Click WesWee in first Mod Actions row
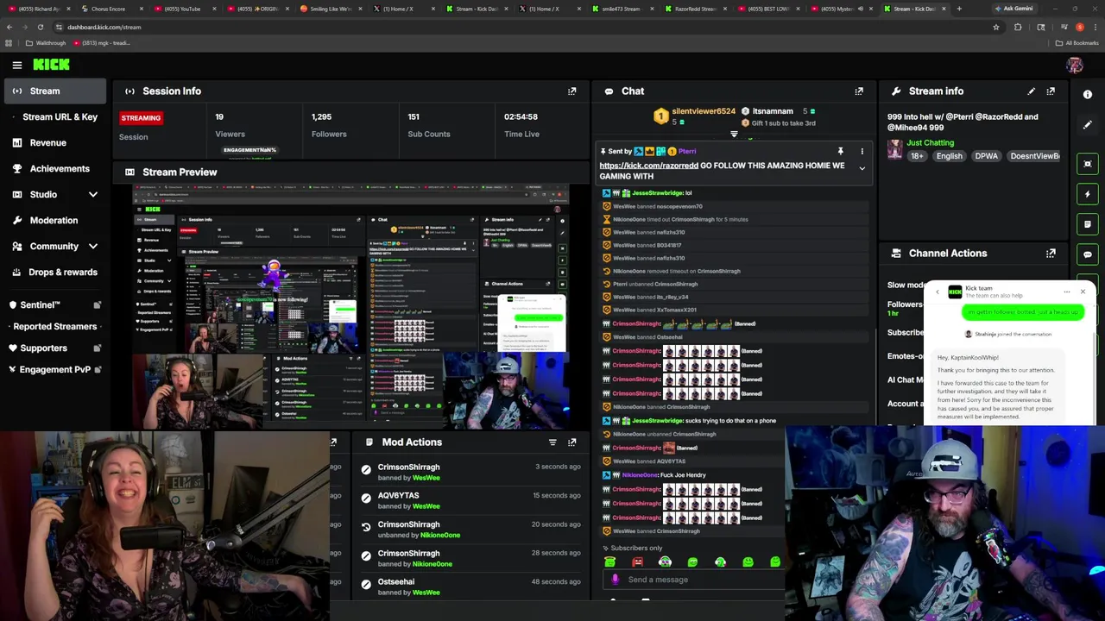Viewport: 1105px width, 621px height. pos(426,478)
